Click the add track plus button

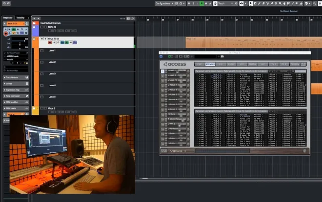click(34, 18)
